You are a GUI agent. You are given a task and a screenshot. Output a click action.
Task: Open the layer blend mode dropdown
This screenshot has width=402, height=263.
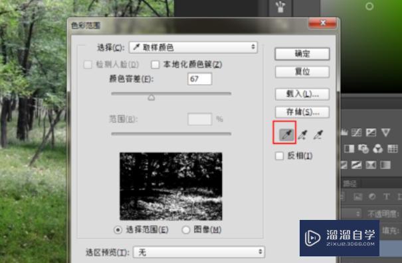pos(352,213)
